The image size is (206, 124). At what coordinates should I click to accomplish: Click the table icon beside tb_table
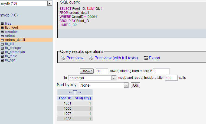2,56
